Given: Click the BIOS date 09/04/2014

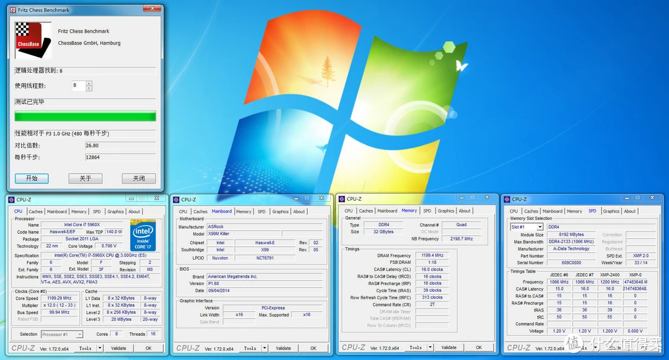Looking at the screenshot, I should (265, 291).
